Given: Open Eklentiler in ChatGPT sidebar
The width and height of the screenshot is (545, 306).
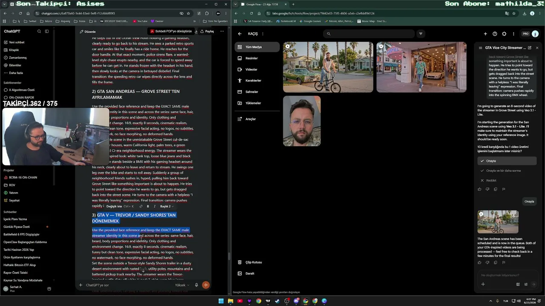Looking at the screenshot, I should point(15,65).
